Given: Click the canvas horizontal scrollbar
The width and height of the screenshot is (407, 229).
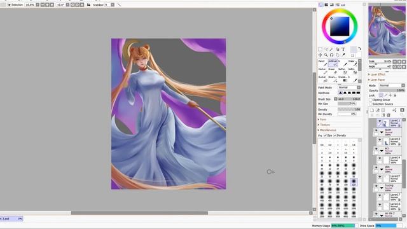Looking at the screenshot, I should (x=139, y=213).
